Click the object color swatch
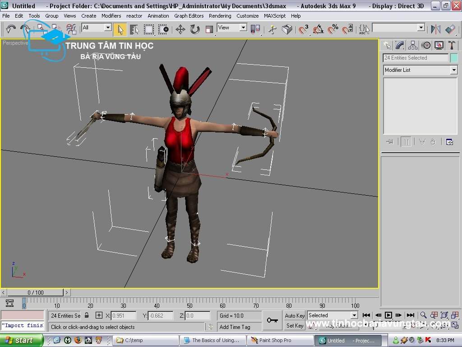The width and height of the screenshot is (462, 347). [x=454, y=58]
